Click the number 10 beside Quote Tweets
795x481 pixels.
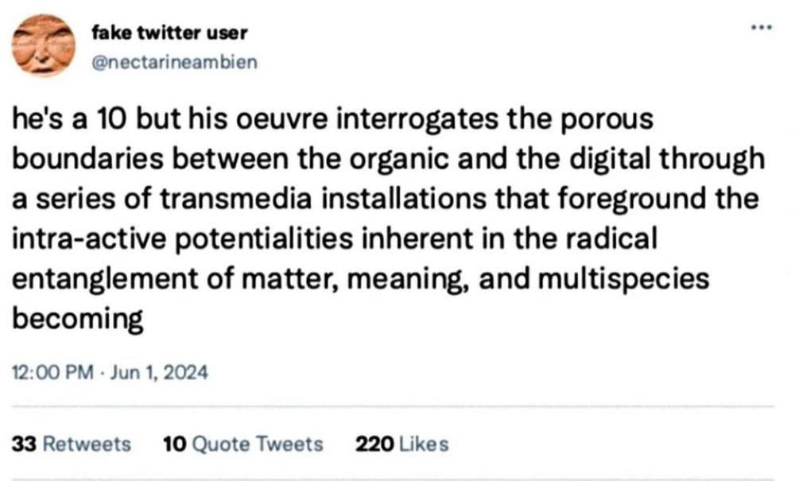point(175,444)
